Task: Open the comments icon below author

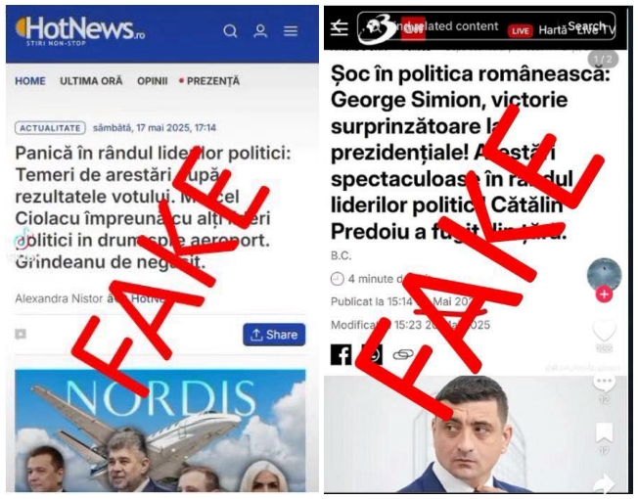Action: click(21, 335)
